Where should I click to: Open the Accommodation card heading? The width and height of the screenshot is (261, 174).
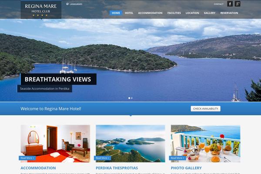38,168
